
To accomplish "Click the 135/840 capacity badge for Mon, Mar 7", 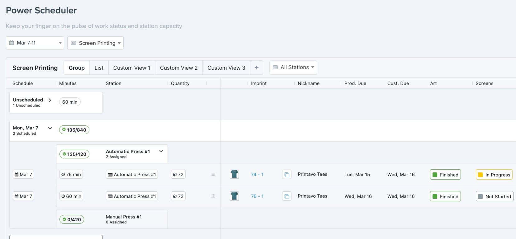I will point(74,130).
